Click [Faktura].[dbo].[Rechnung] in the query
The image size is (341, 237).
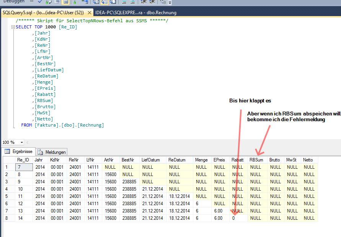69,125
